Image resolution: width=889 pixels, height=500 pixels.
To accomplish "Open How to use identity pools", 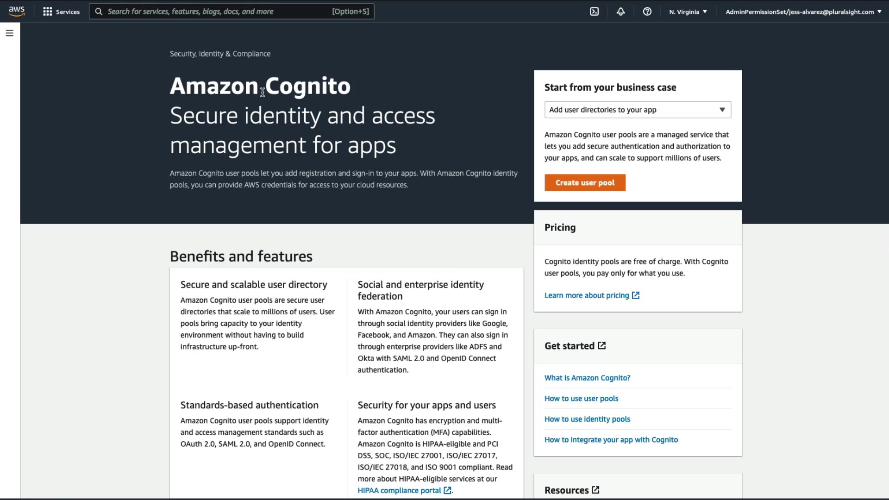I will click(587, 419).
